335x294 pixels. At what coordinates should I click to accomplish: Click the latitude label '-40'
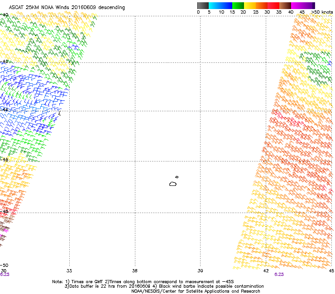[4, 15]
